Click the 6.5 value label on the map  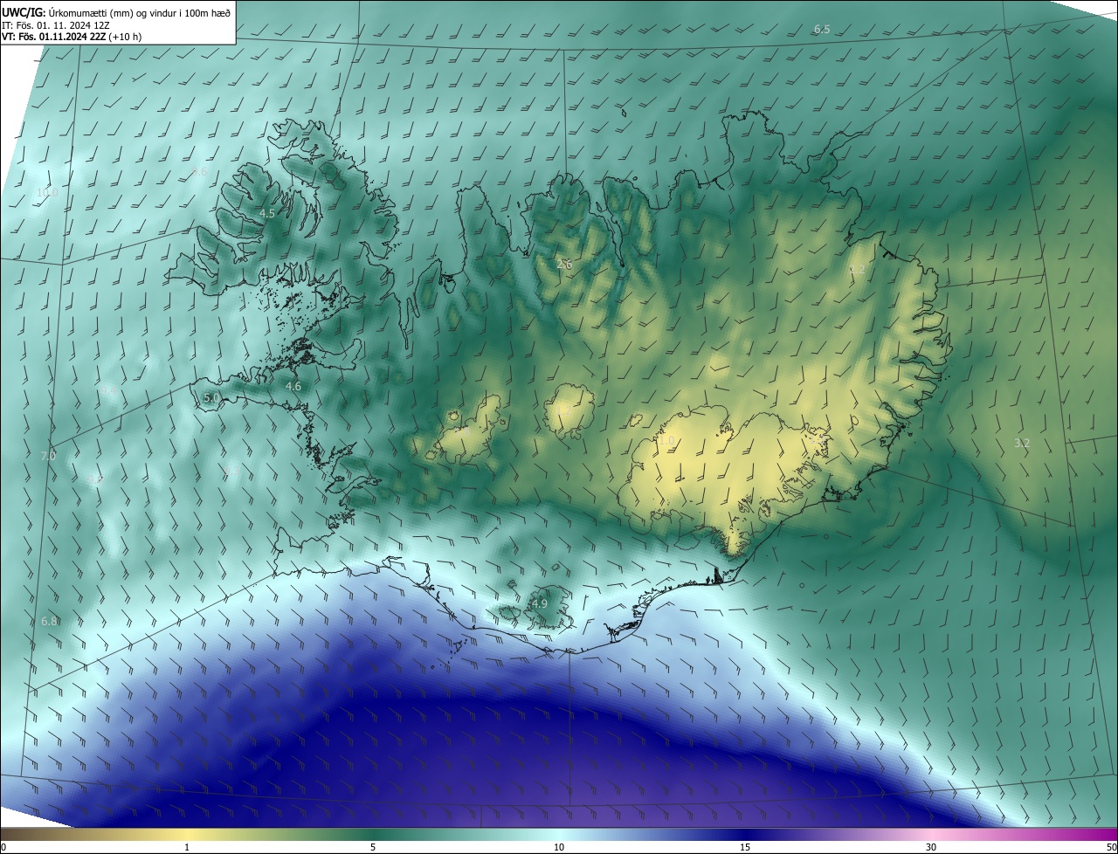(x=822, y=30)
